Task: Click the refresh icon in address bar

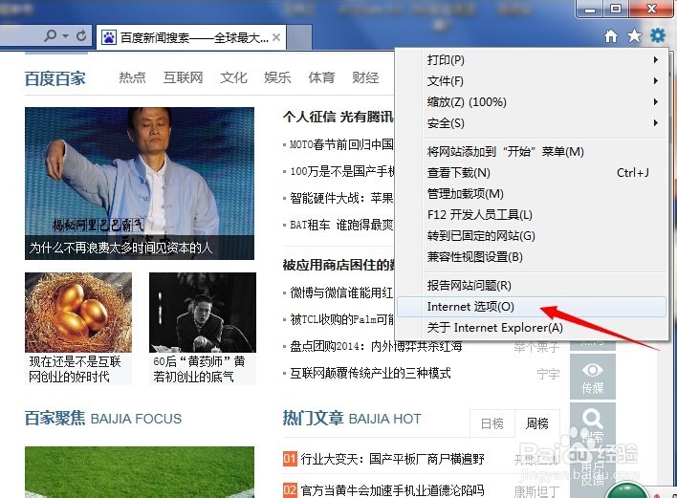Action: tap(81, 35)
